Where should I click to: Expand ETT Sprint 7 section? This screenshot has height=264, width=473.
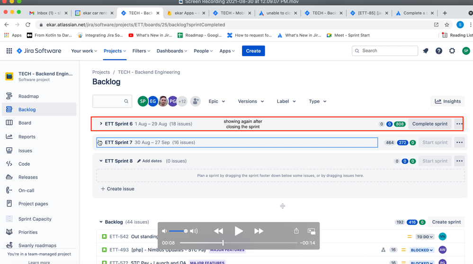101,142
